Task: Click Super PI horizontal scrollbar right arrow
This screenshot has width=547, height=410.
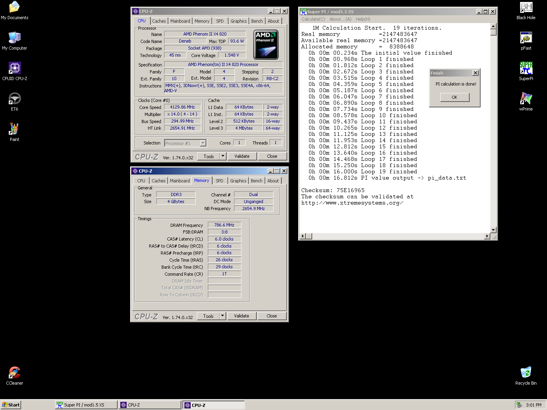Action: tap(487, 236)
